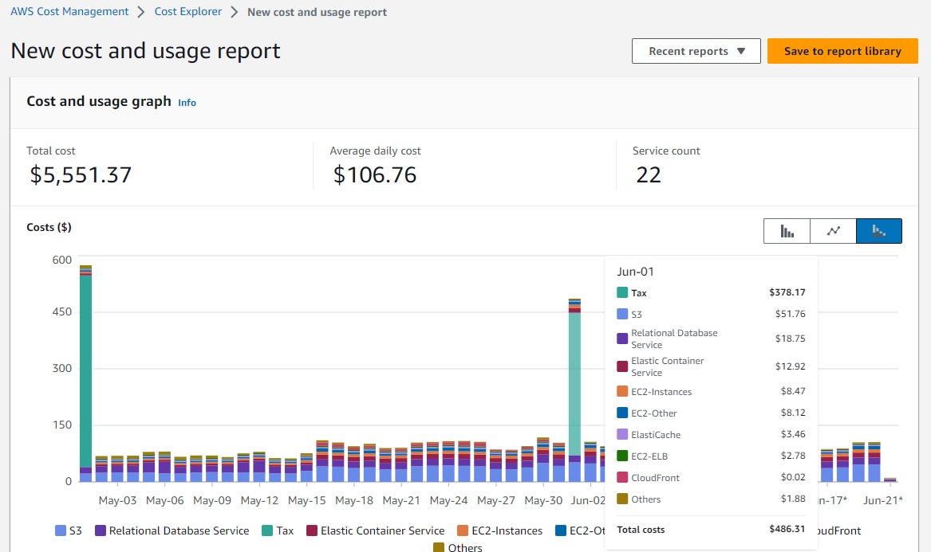The image size is (931, 552).
Task: Click ElastiCache swatch in tooltip
Action: pyautogui.click(x=622, y=435)
